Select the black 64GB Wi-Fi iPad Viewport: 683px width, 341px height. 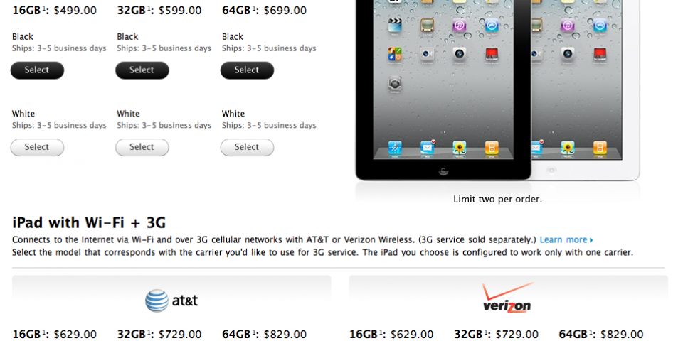click(247, 70)
